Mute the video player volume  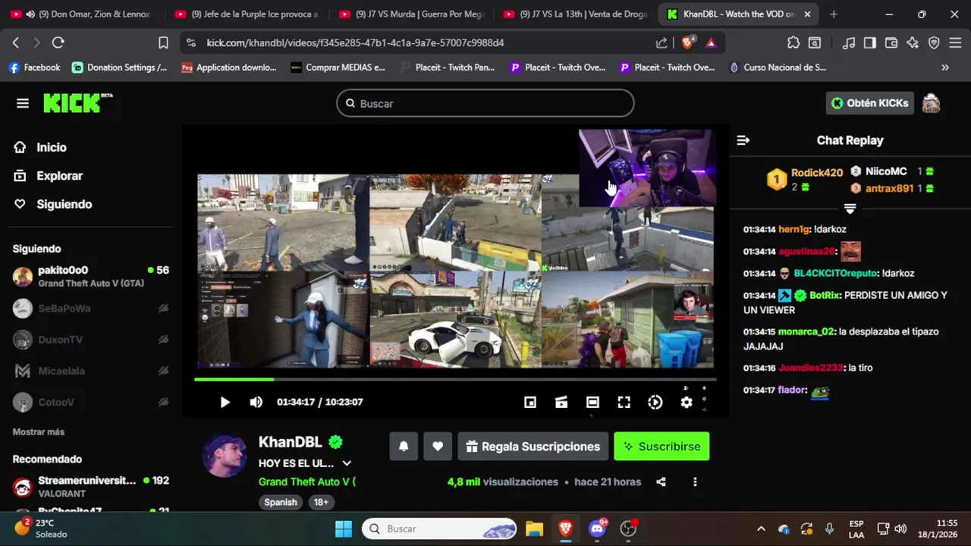coord(256,402)
